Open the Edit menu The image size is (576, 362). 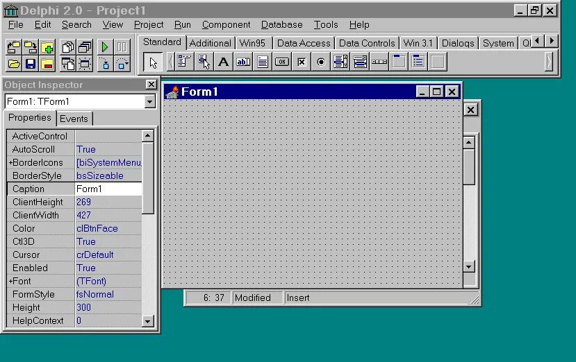coord(42,24)
